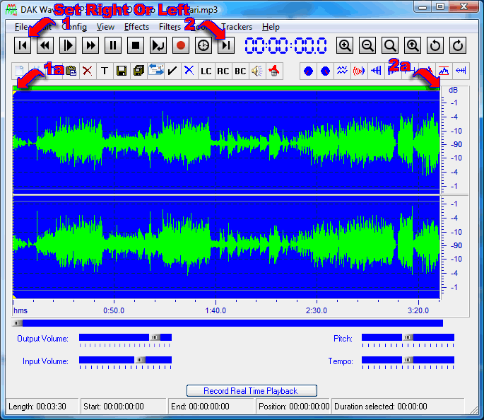The image size is (484, 420).
Task: Click the play looped button
Action: point(158,45)
